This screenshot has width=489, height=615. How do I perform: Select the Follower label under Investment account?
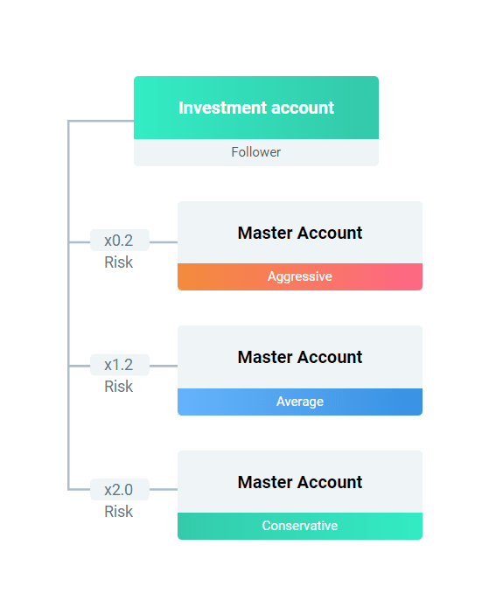(256, 152)
